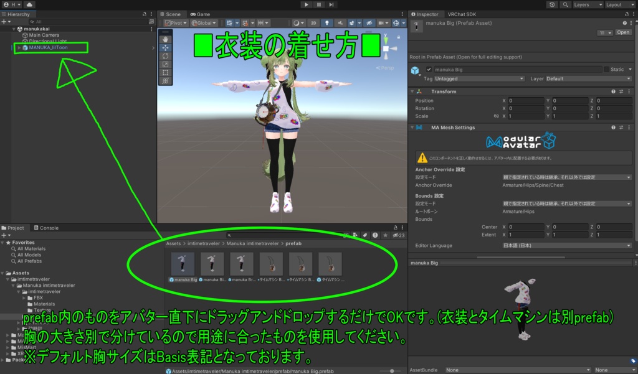This screenshot has height=374, width=638.
Task: Switch to the VRChat SDK tab
Action: tap(462, 14)
